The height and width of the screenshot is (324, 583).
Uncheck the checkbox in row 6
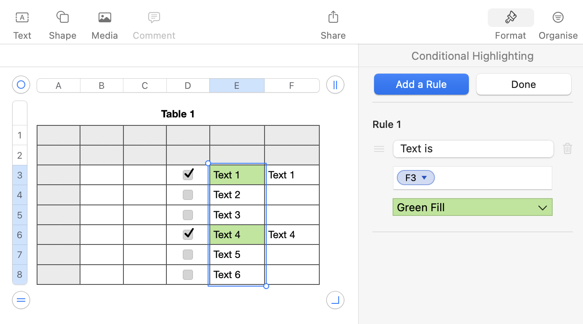pos(188,234)
